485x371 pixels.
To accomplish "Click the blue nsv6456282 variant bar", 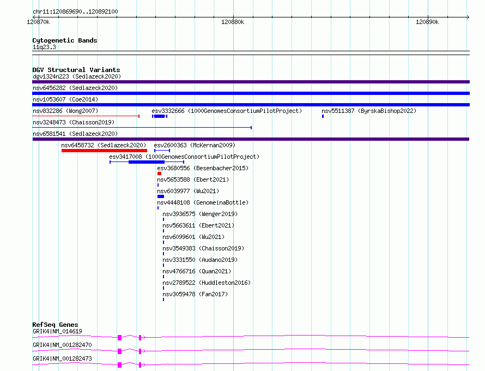I will click(251, 93).
